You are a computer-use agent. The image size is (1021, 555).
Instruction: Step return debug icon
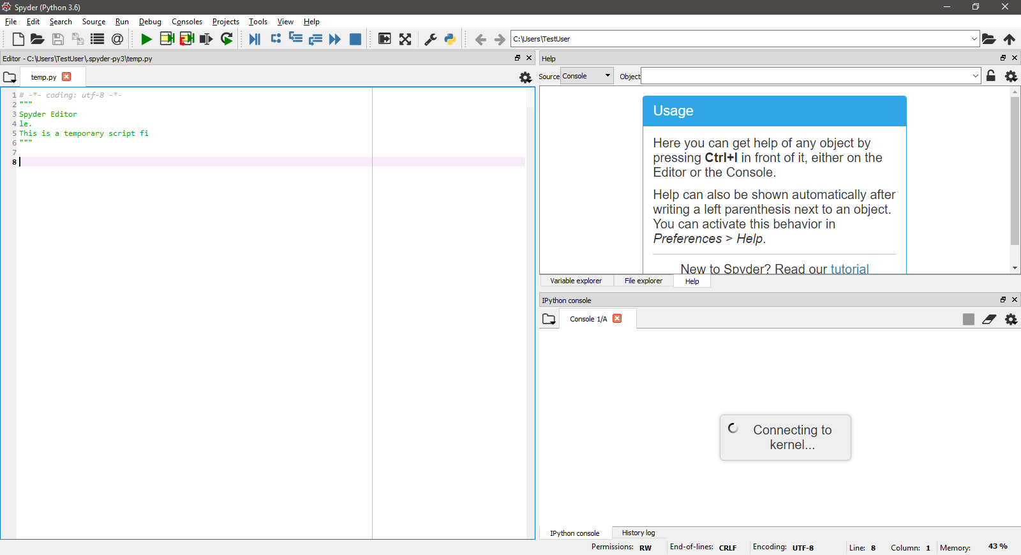pos(315,40)
